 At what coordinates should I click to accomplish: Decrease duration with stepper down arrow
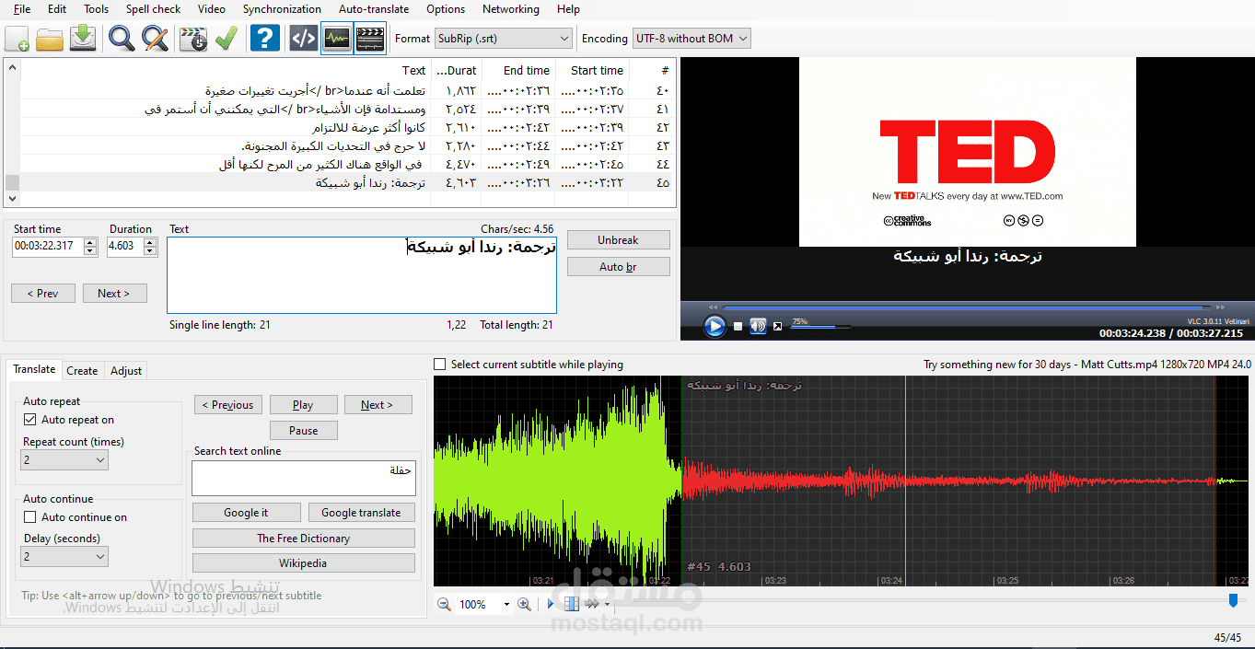coord(150,250)
